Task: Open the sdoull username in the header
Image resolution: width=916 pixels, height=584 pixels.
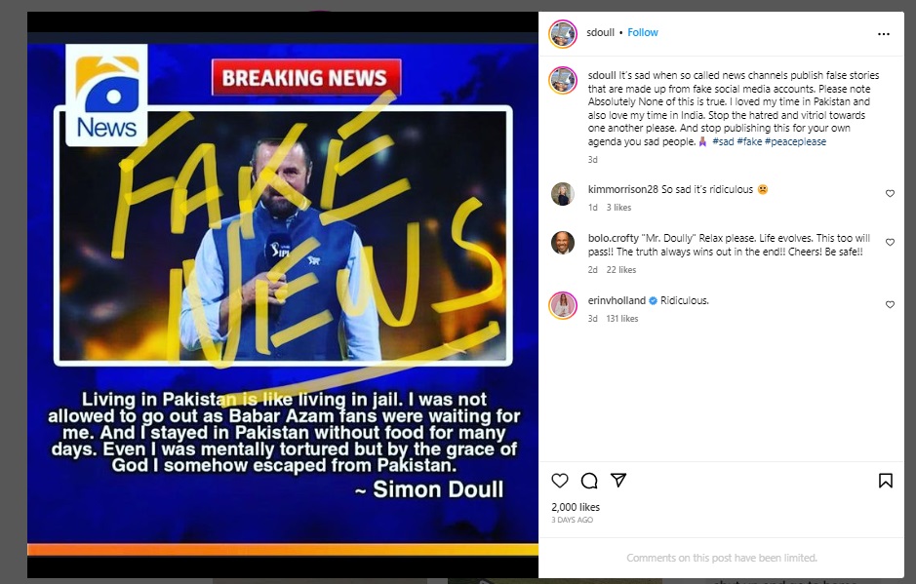Action: 600,33
